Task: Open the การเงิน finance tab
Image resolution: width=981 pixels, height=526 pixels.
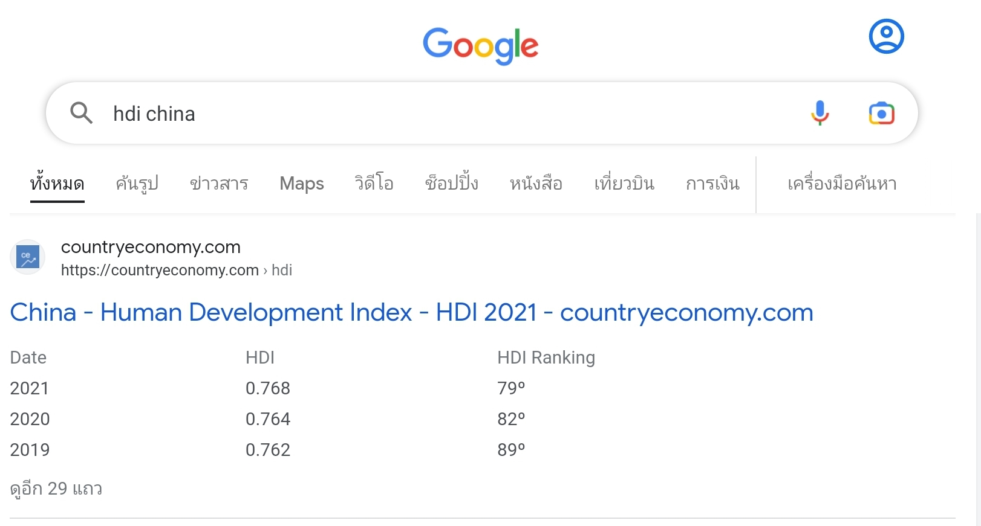Action: [x=713, y=183]
